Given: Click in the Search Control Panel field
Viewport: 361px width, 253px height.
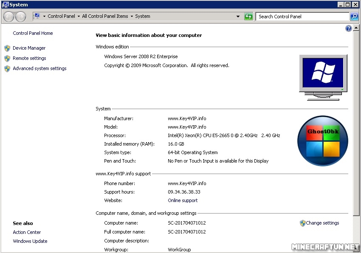Looking at the screenshot, I should [x=302, y=17].
